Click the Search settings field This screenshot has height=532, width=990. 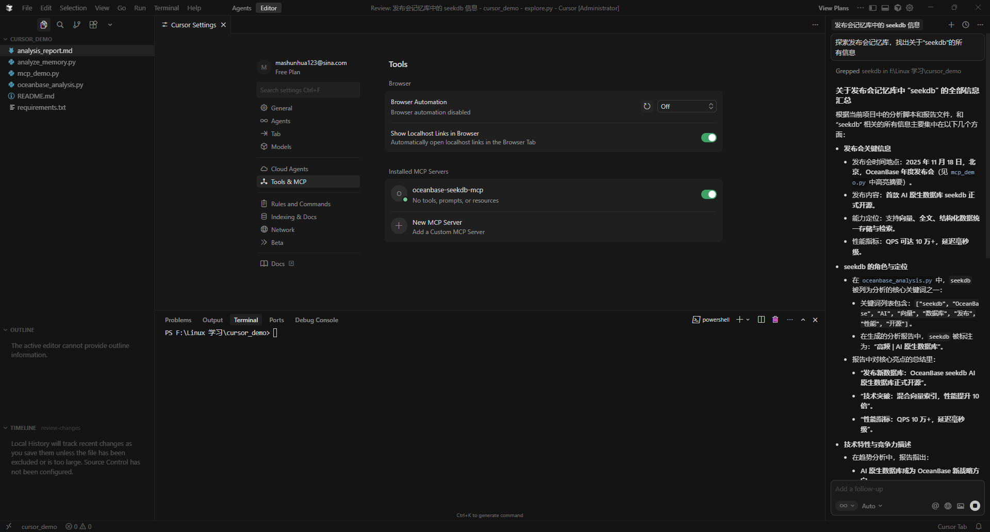(308, 90)
